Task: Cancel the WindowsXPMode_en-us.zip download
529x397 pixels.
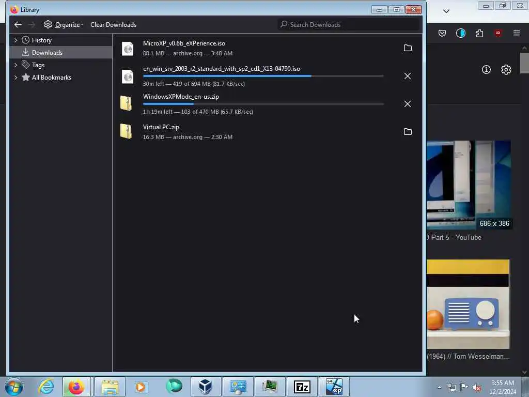Action: [408, 103]
